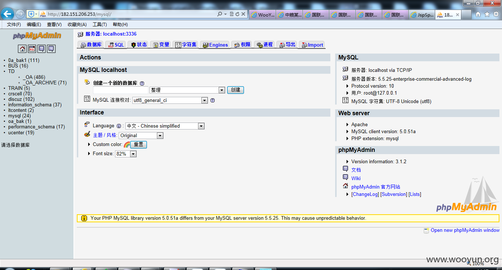Open the Language dropdown showing Chinese simplified

[165, 126]
